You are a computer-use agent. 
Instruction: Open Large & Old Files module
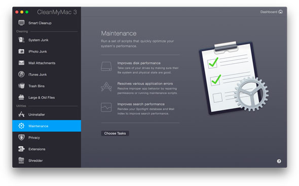click(x=47, y=97)
